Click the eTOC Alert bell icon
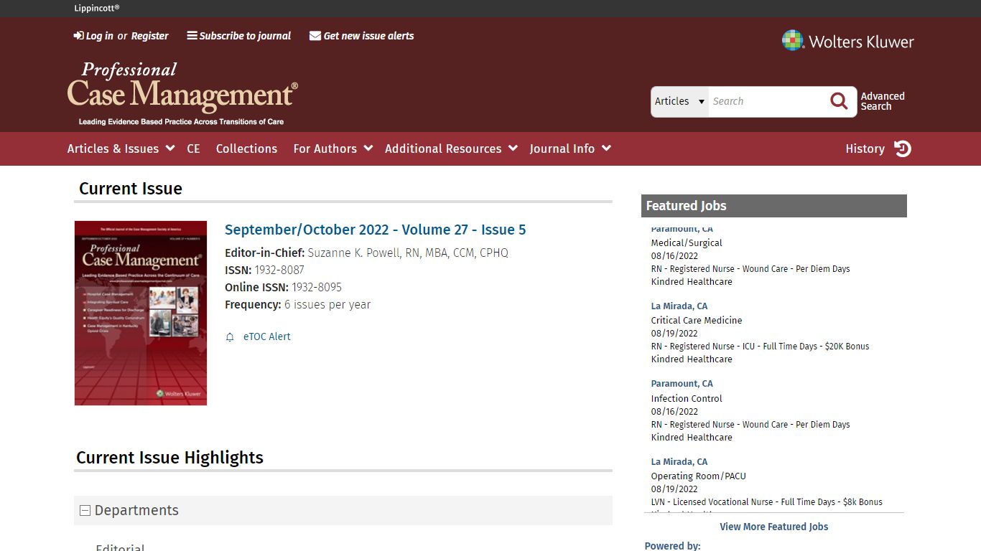This screenshot has width=981, height=551. [x=230, y=337]
